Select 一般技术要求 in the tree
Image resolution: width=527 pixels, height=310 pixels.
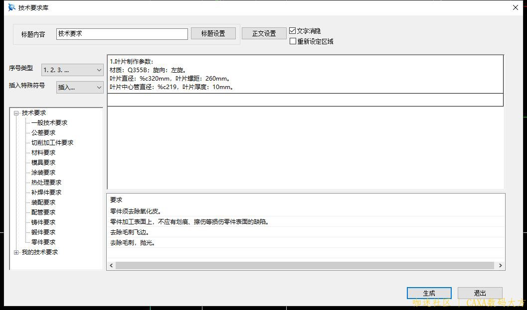(49, 123)
